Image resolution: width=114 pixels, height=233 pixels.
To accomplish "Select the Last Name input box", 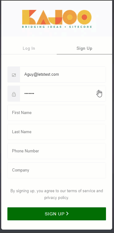I will click(x=57, y=132).
